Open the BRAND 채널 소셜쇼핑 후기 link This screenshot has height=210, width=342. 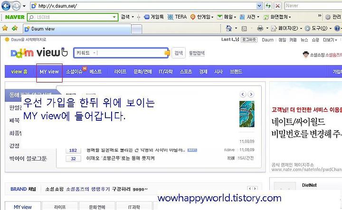click(x=96, y=189)
